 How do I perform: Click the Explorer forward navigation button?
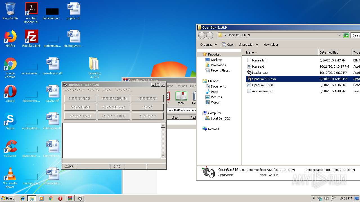210,35
